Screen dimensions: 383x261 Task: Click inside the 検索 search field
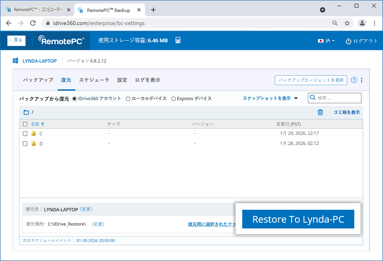(334, 98)
